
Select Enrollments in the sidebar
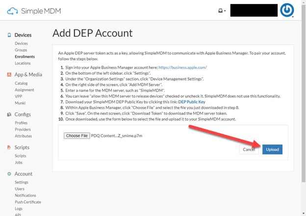pos(25,56)
